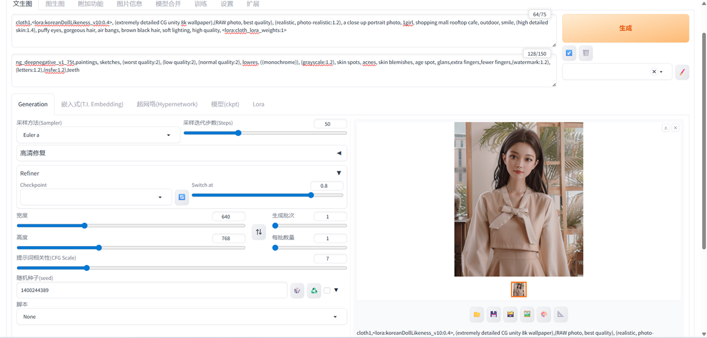Screen dimensions: 707x338
Task: Click the 生成批次 value field
Action: (x=330, y=216)
